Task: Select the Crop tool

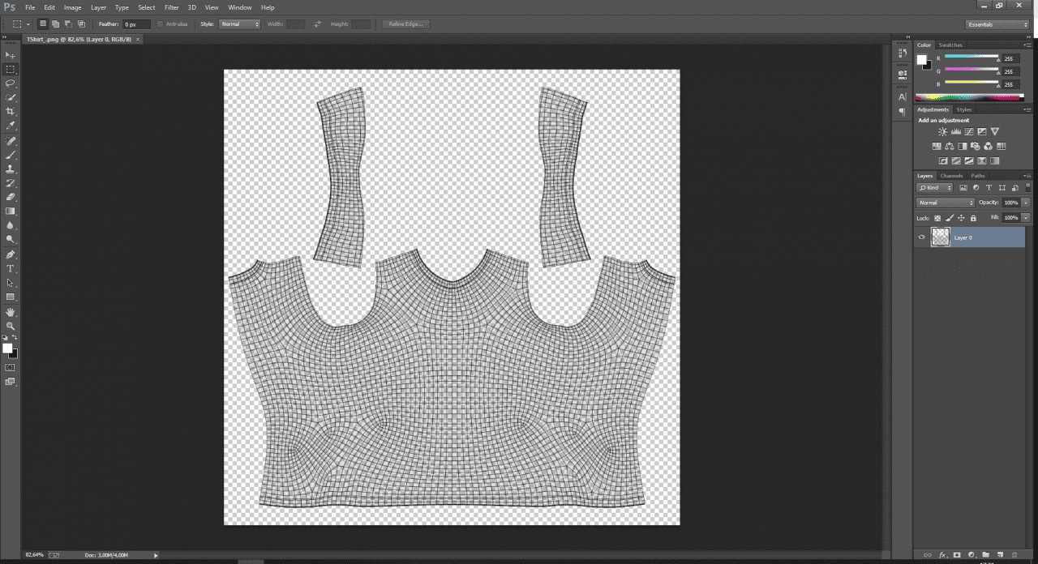Action: (11, 111)
